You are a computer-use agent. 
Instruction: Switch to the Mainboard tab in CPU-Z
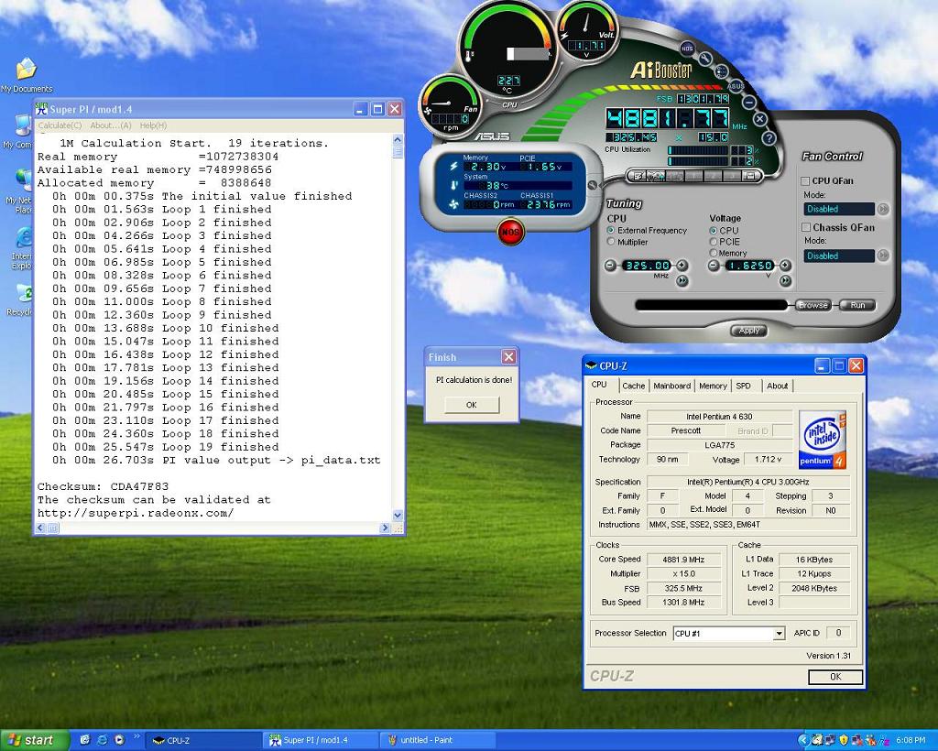pyautogui.click(x=671, y=386)
